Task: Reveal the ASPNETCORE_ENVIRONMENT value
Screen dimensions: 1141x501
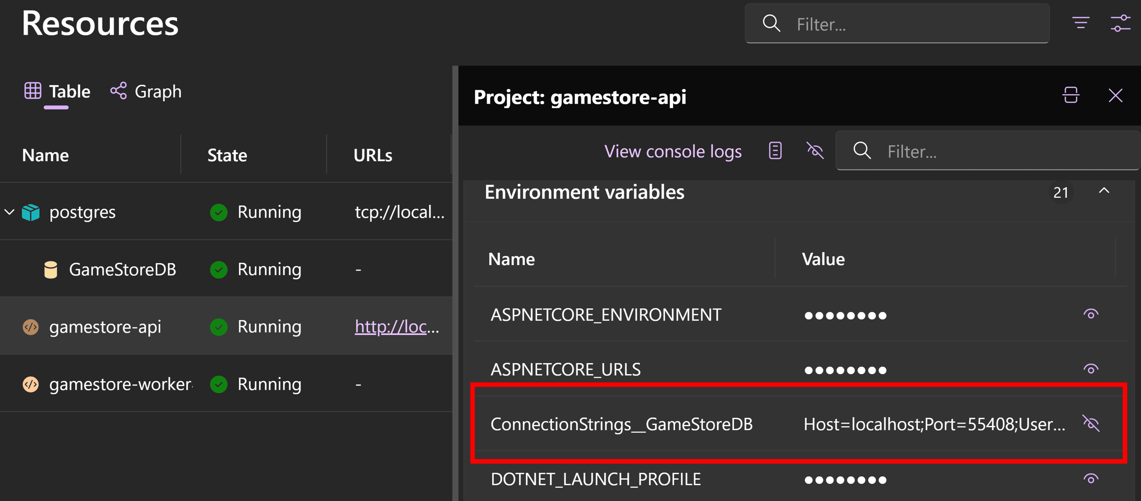Action: tap(1091, 314)
